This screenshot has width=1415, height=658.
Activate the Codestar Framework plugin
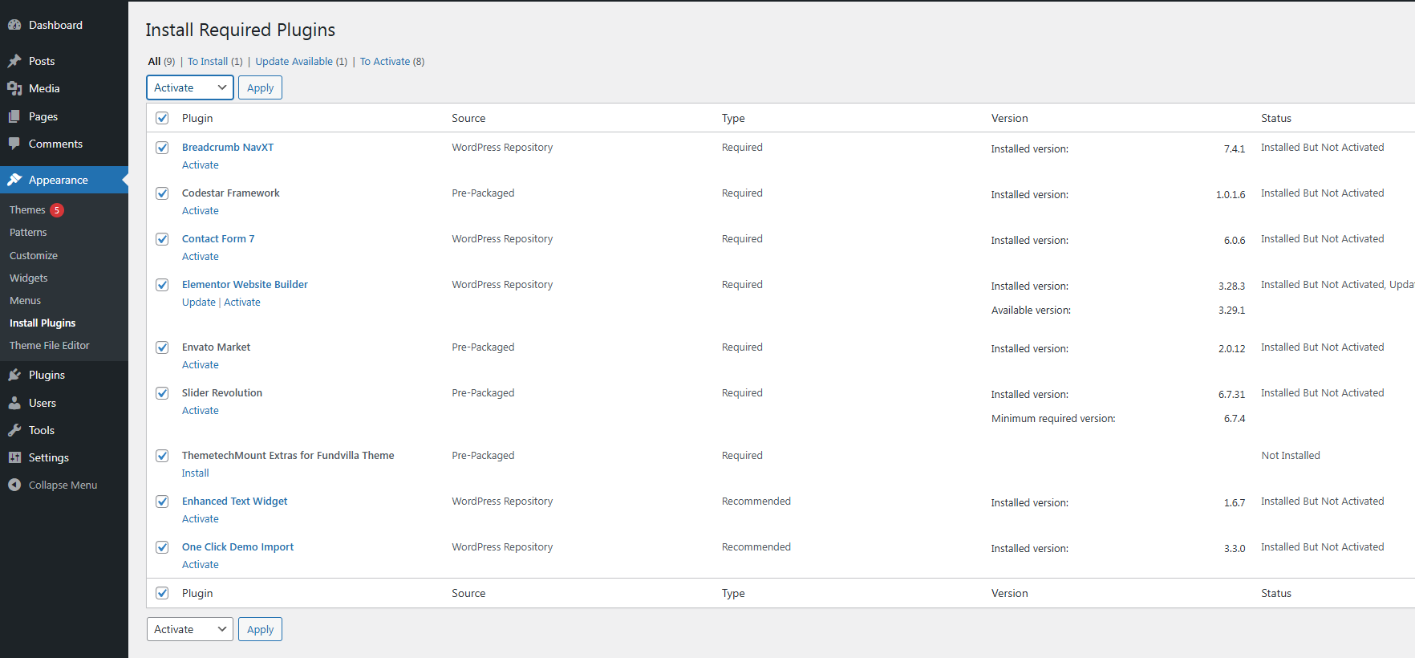pos(201,210)
